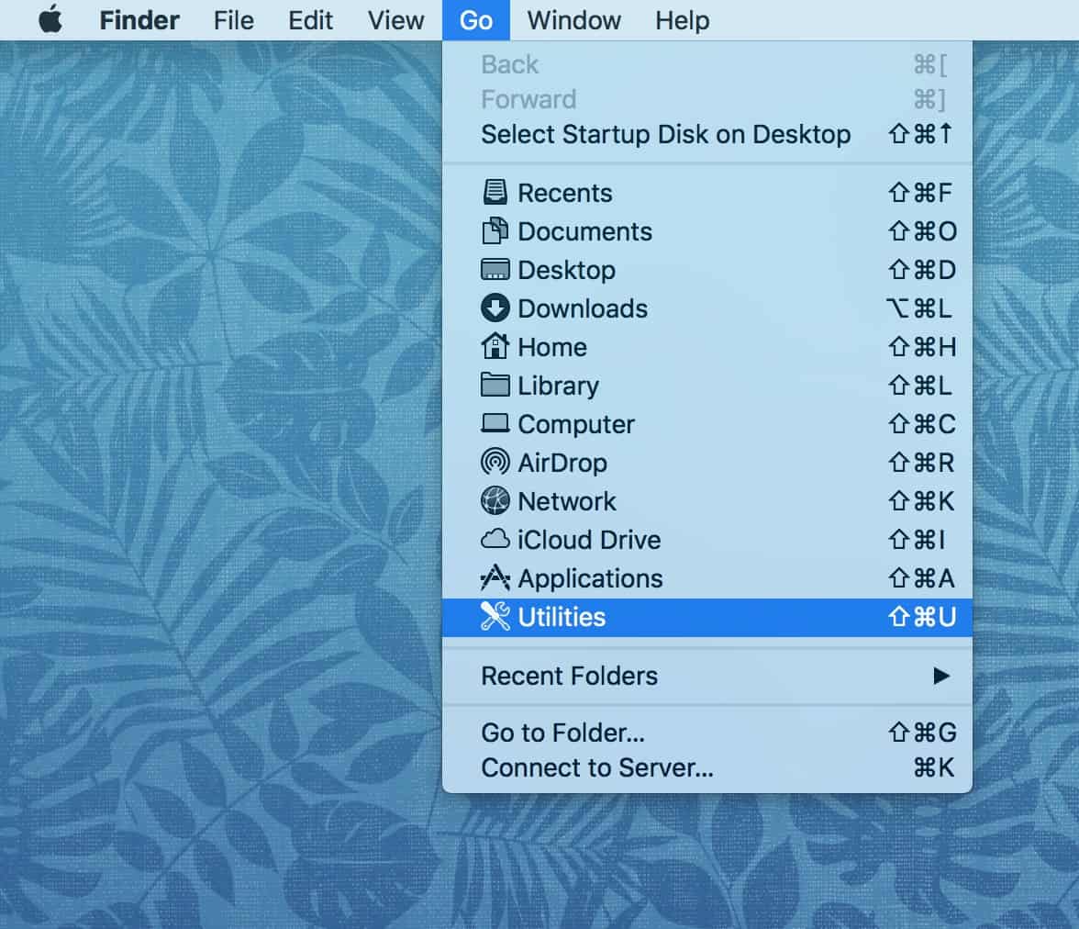
Task: Click the Recents tray icon
Action: (495, 193)
